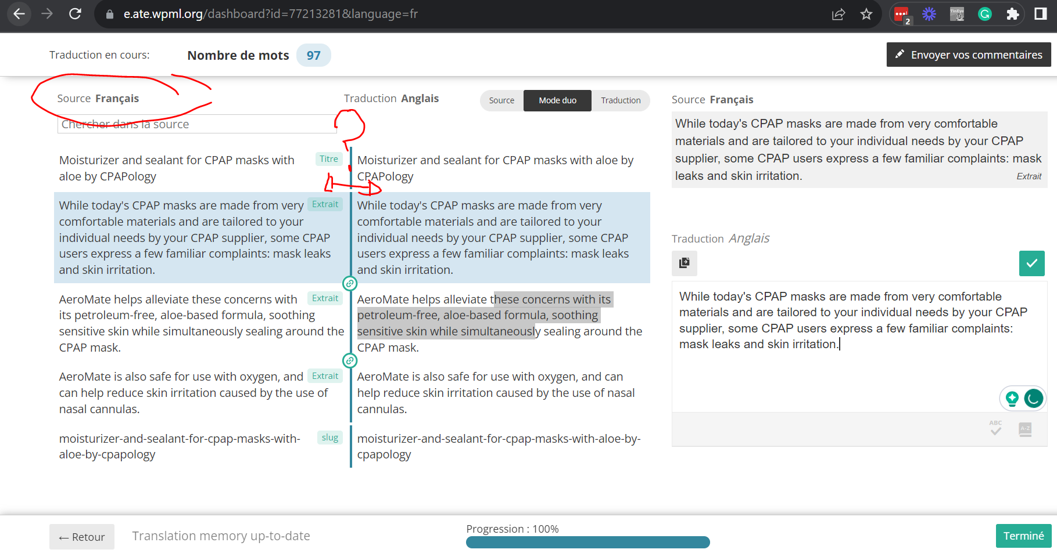Reload the page with refresh icon
Screen dimensions: 1057x553
click(x=75, y=14)
